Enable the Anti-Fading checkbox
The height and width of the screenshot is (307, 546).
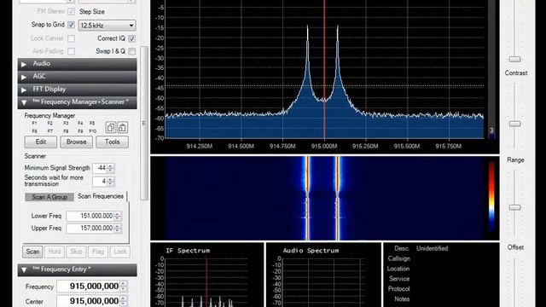click(x=71, y=51)
